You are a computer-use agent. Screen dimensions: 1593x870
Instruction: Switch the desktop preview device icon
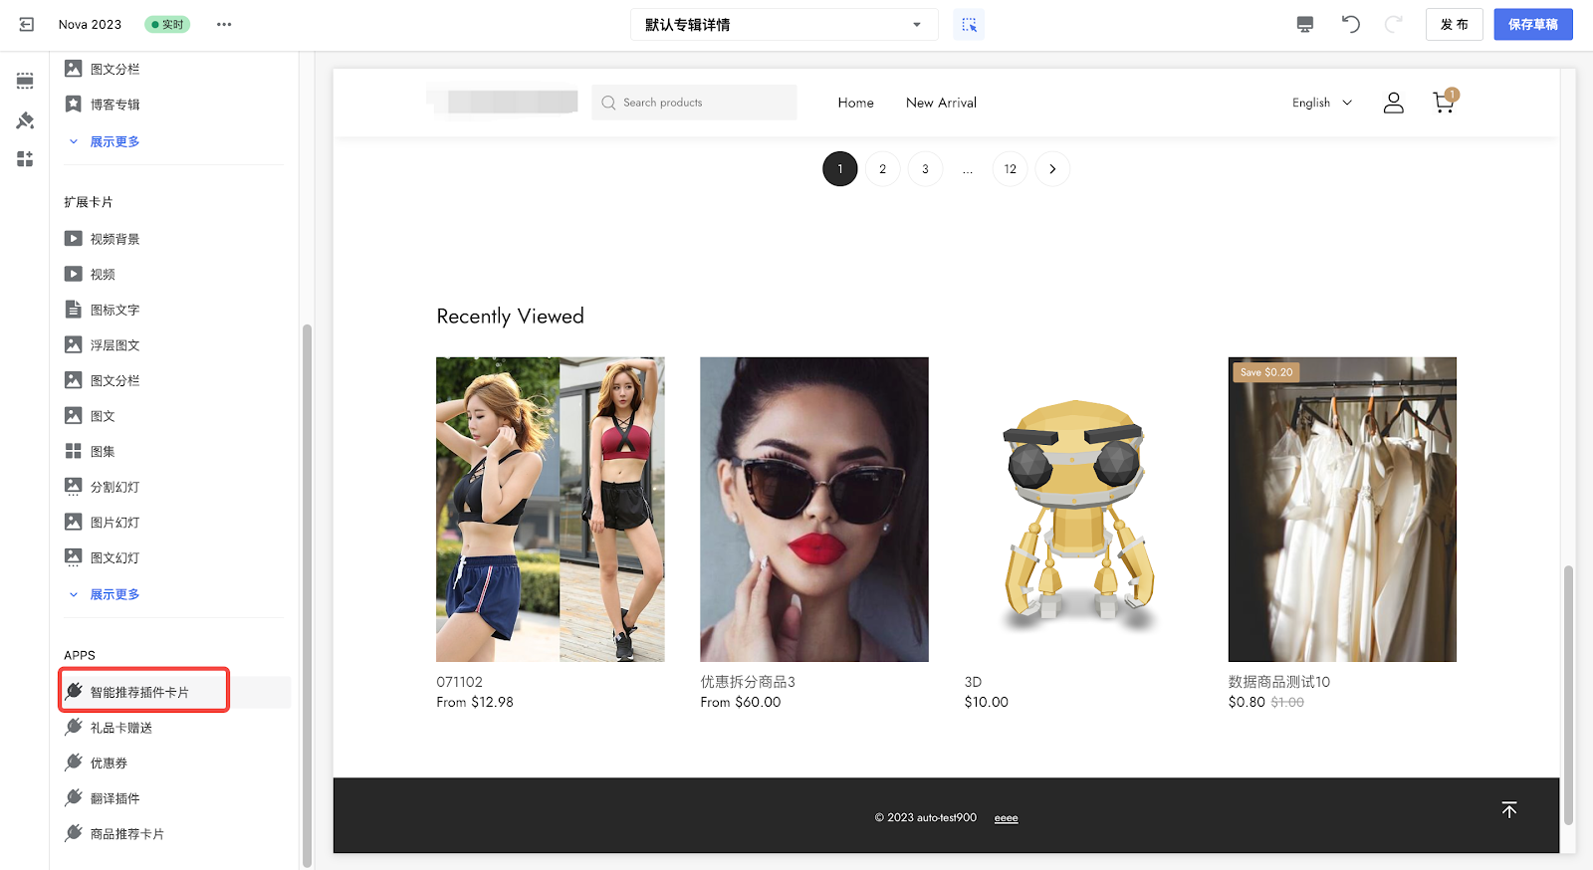tap(1305, 25)
